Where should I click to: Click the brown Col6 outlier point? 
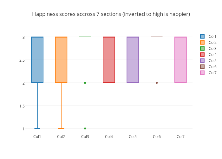[157, 83]
